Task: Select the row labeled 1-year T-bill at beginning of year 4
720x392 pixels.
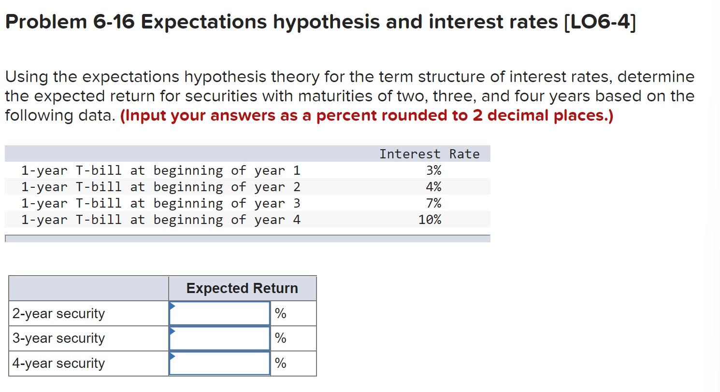Action: tap(161, 219)
